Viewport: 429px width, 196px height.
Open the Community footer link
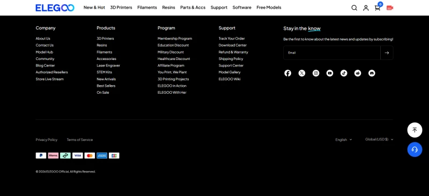(x=45, y=59)
